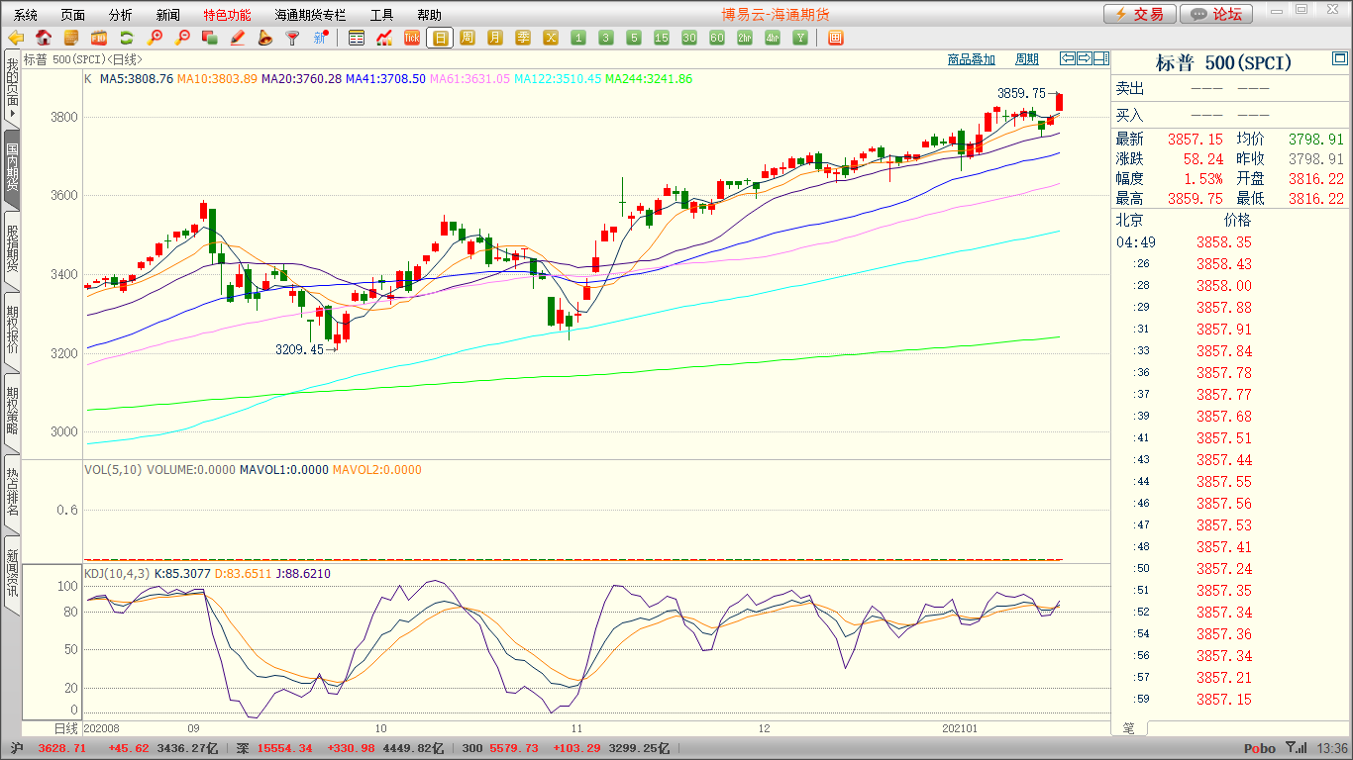Open the 页面 menu

72,15
